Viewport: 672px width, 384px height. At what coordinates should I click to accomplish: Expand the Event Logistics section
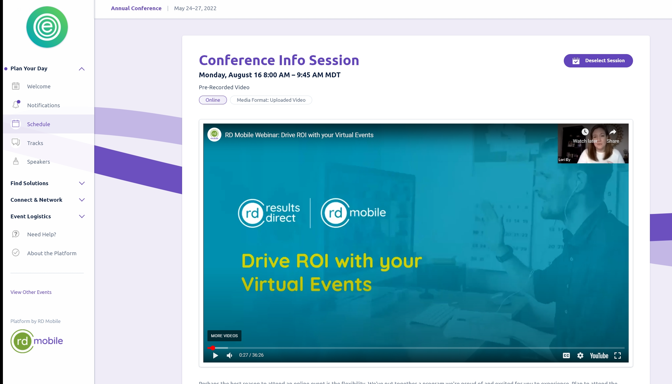[x=82, y=216]
